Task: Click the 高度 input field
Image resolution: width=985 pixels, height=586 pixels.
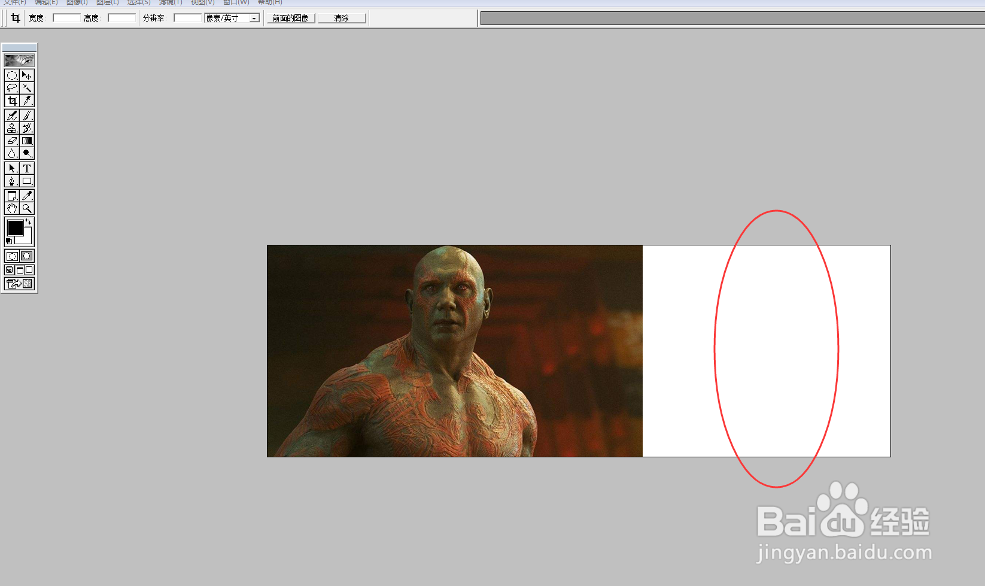Action: click(x=121, y=18)
